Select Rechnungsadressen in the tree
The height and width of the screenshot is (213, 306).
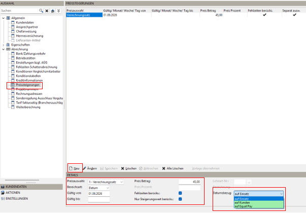29,94
